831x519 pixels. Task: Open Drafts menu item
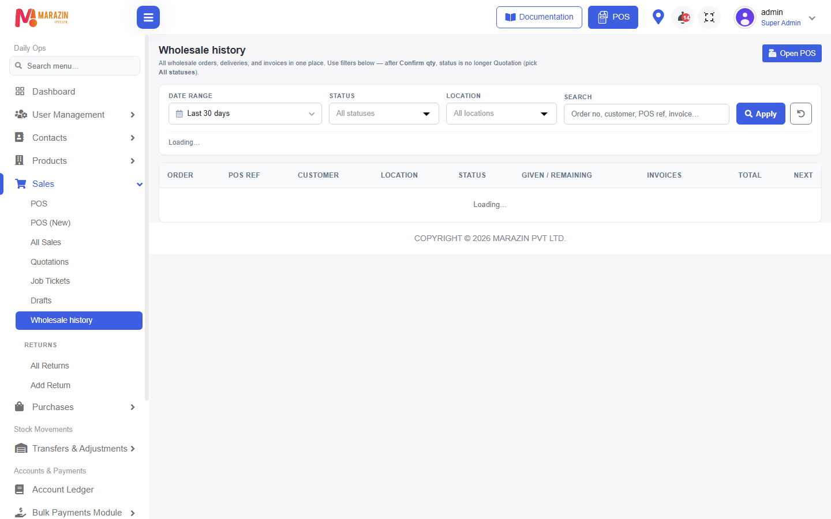pos(41,300)
